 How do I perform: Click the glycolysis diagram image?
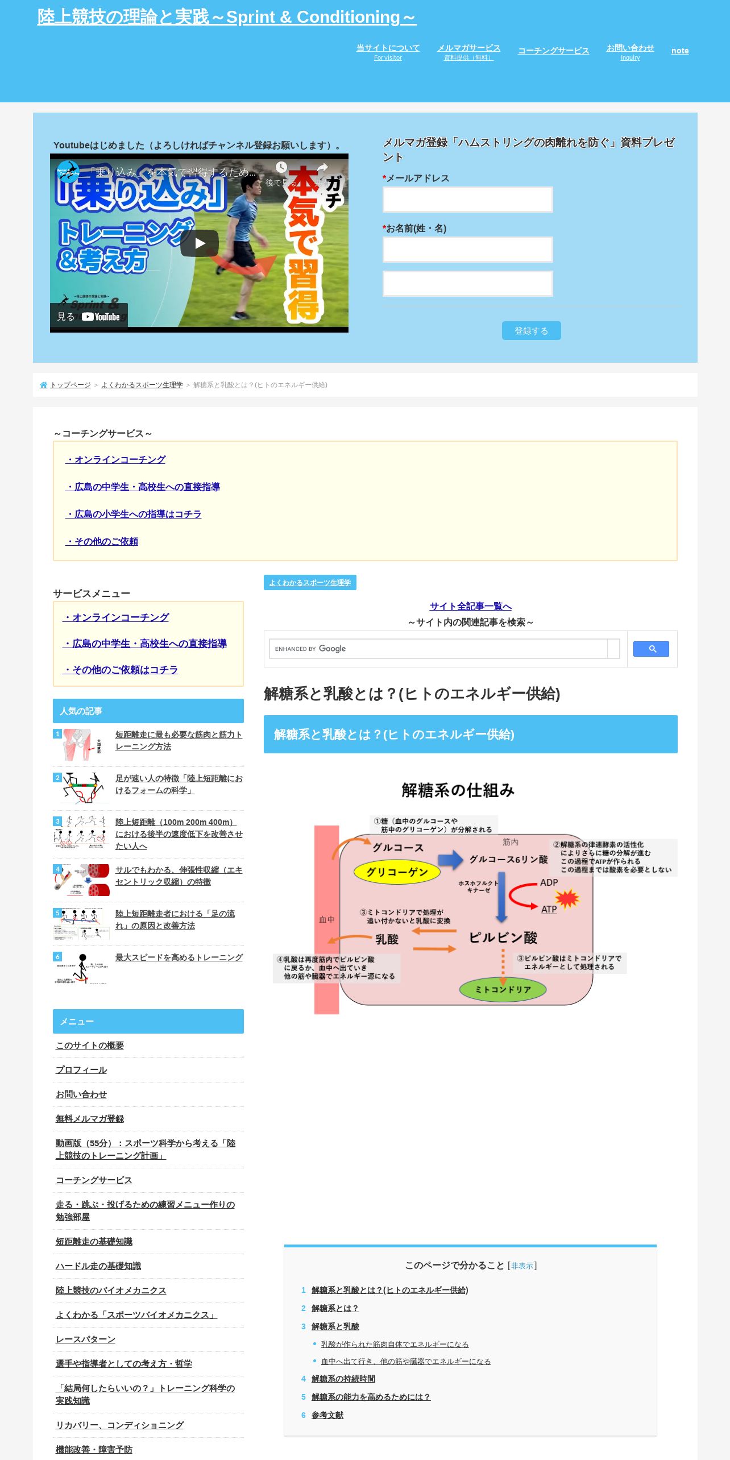[x=471, y=895]
